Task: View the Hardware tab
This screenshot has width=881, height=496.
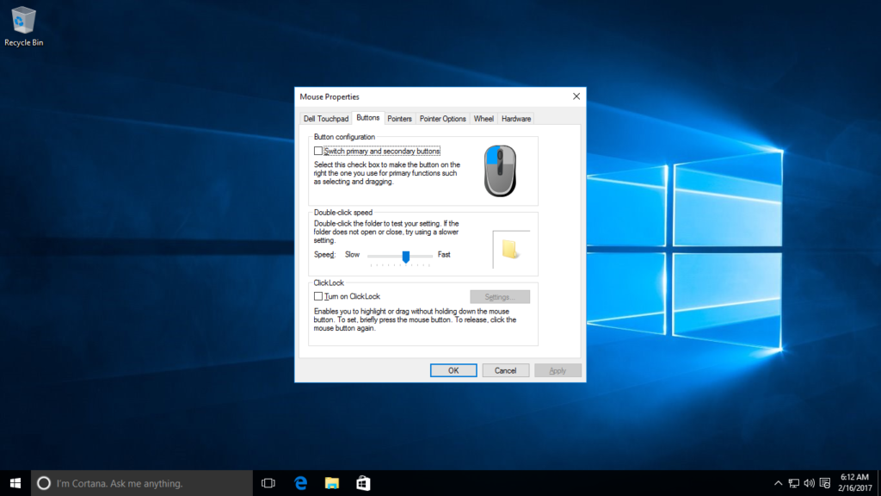Action: (x=515, y=118)
